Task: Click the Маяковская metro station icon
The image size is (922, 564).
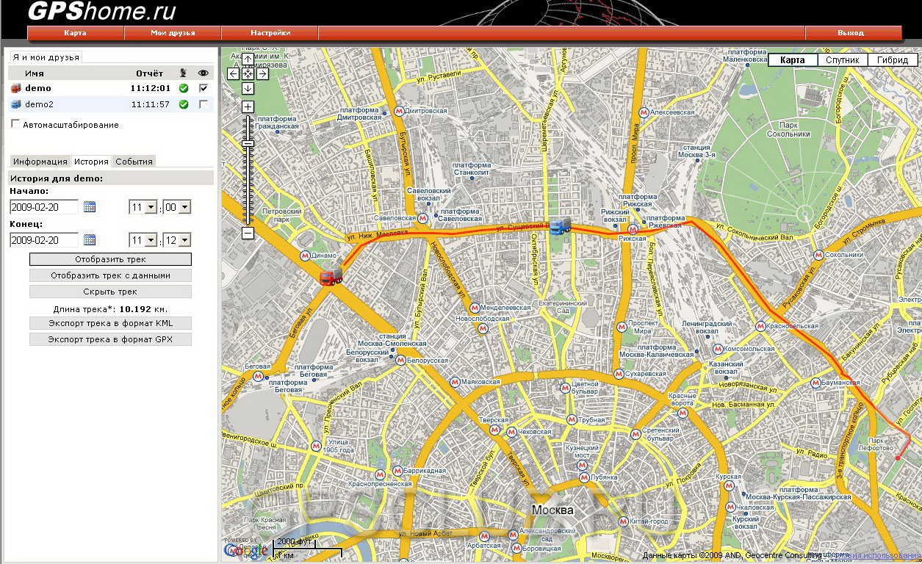Action: [x=455, y=382]
